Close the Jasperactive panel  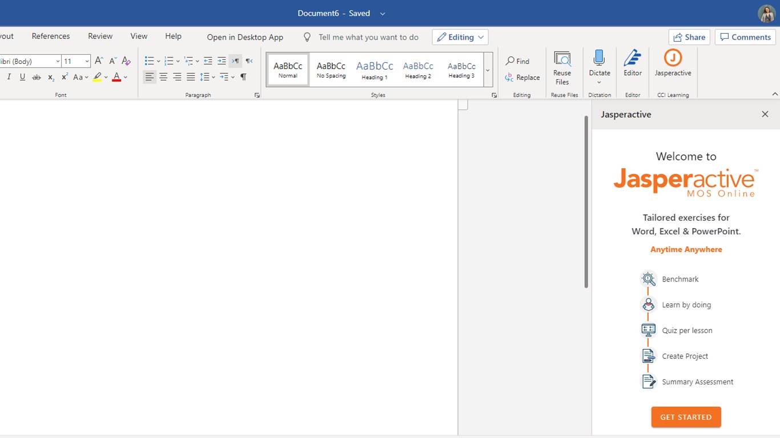(765, 114)
